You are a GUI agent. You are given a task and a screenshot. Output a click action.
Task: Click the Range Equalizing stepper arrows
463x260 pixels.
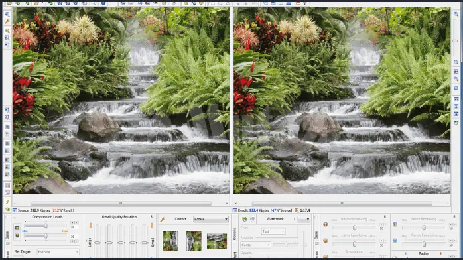(x=452, y=241)
